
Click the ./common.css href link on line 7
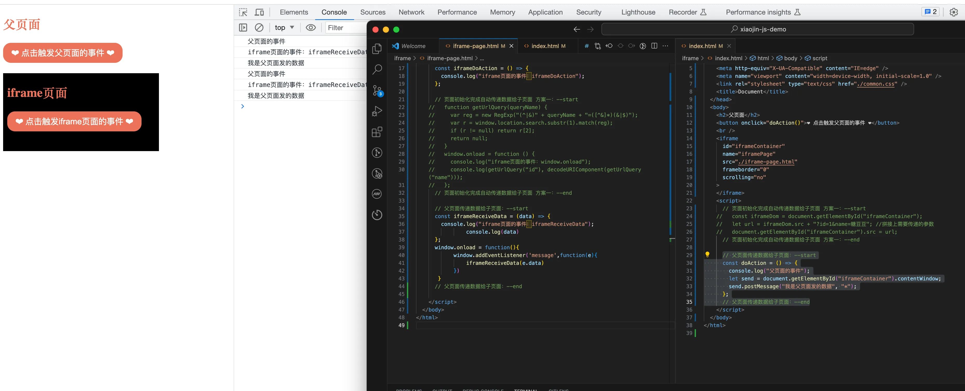tap(875, 84)
